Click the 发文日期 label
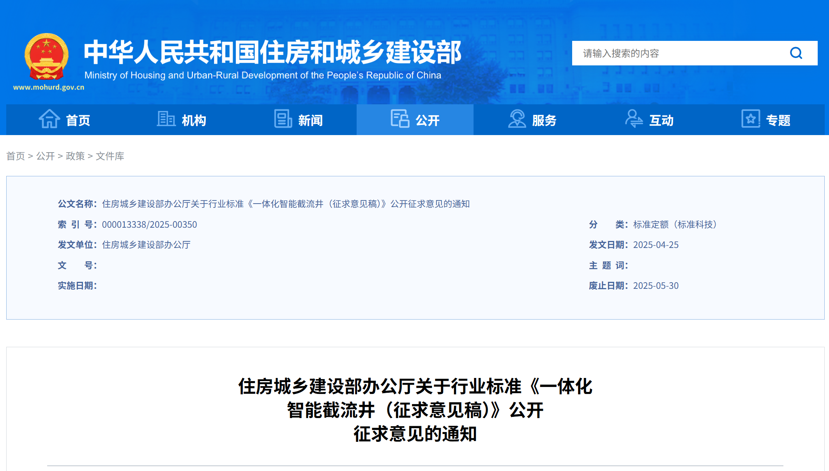829x471 pixels. pos(608,245)
